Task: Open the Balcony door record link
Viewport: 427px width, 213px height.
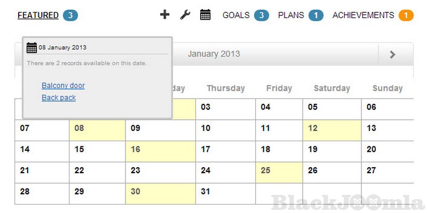Action: click(63, 85)
